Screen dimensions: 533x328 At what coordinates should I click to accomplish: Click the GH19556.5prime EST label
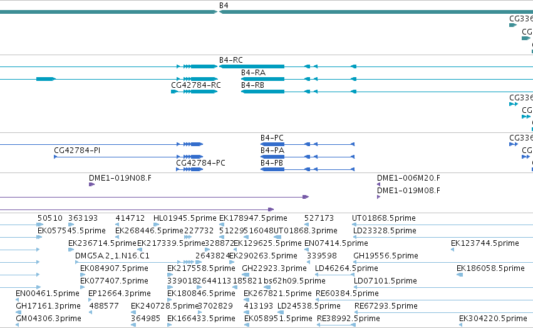386,256
